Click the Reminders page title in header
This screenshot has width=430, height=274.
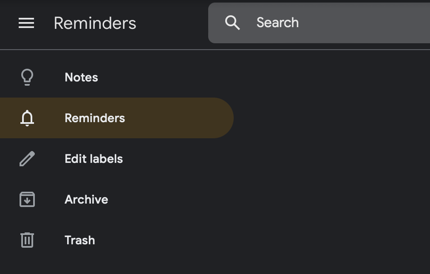pos(95,23)
